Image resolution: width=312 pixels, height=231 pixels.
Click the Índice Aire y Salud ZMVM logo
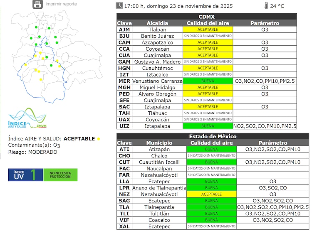pyautogui.click(x=27, y=119)
